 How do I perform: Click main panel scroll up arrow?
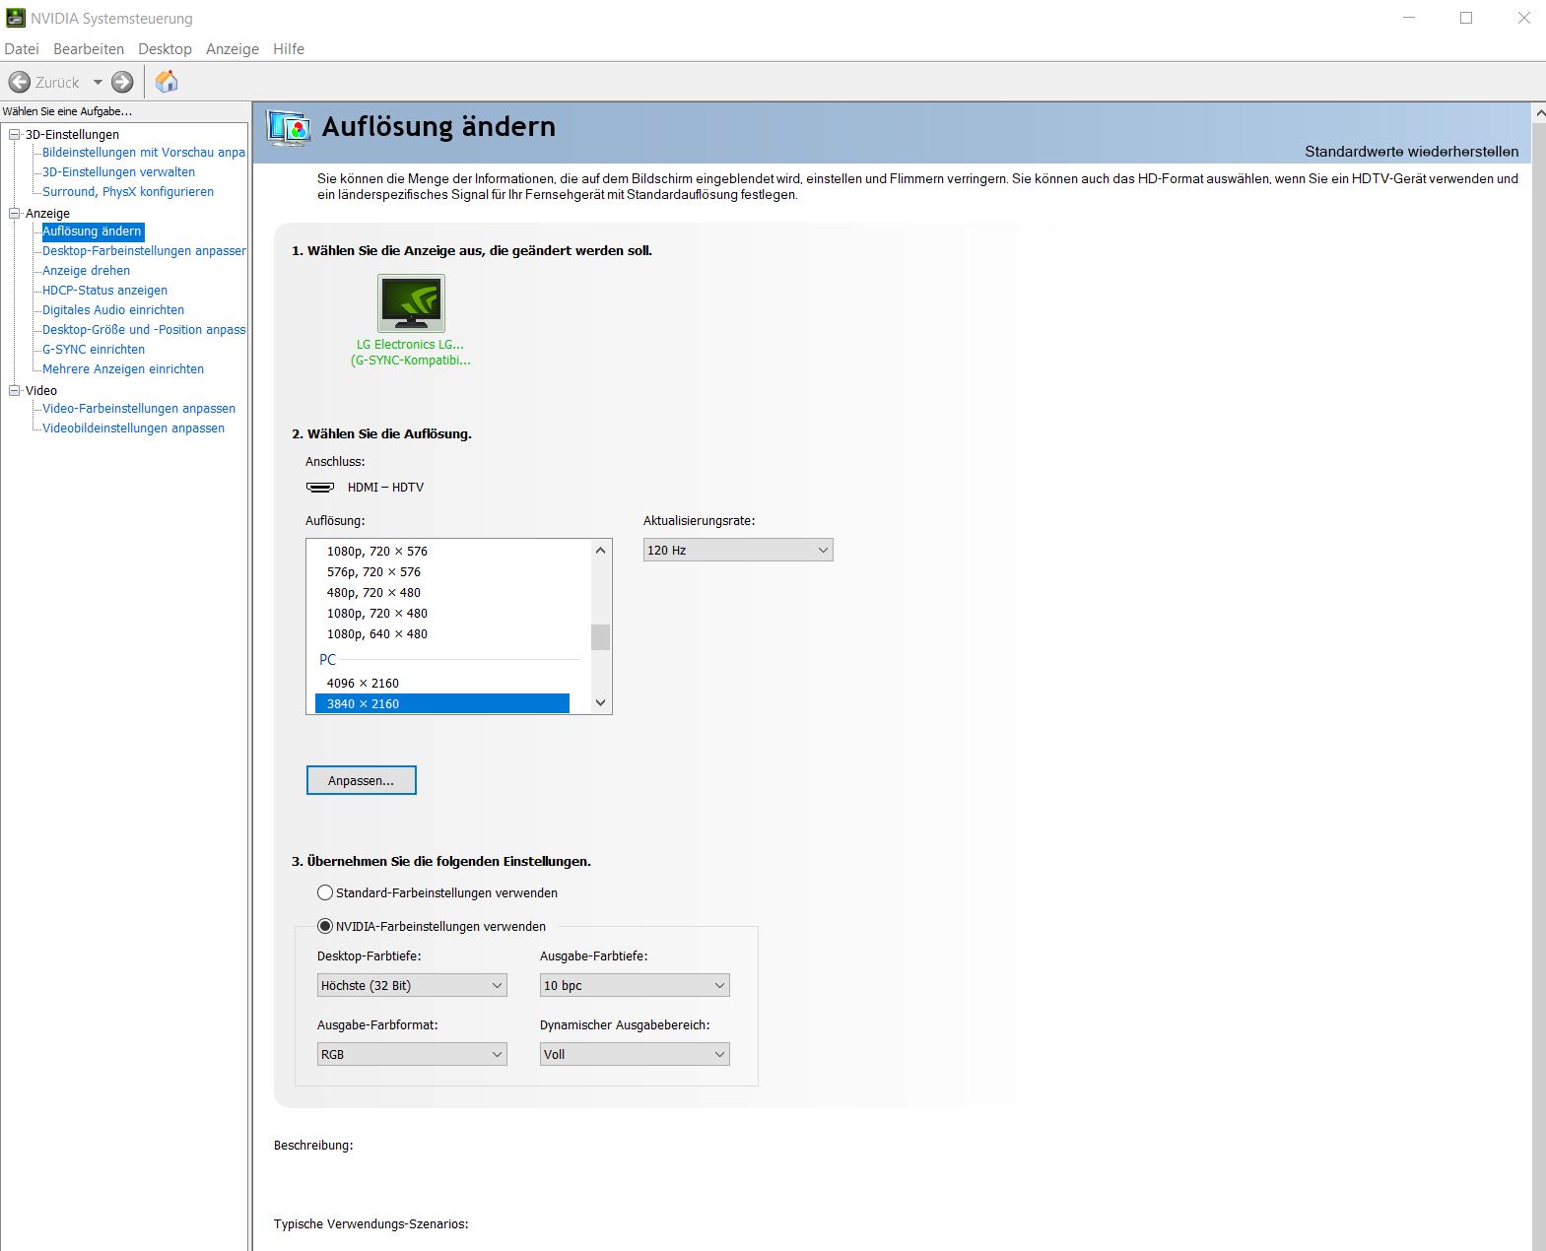1538,113
